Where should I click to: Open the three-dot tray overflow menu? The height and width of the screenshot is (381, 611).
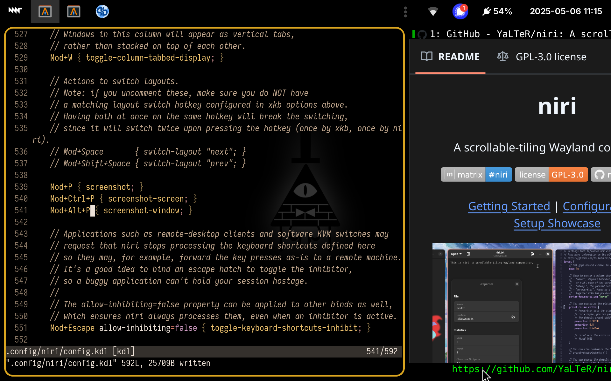coord(405,12)
